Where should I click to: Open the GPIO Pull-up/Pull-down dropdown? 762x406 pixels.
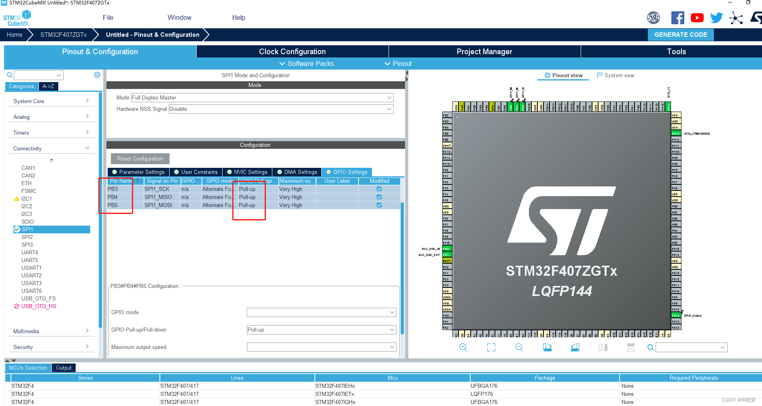(322, 330)
